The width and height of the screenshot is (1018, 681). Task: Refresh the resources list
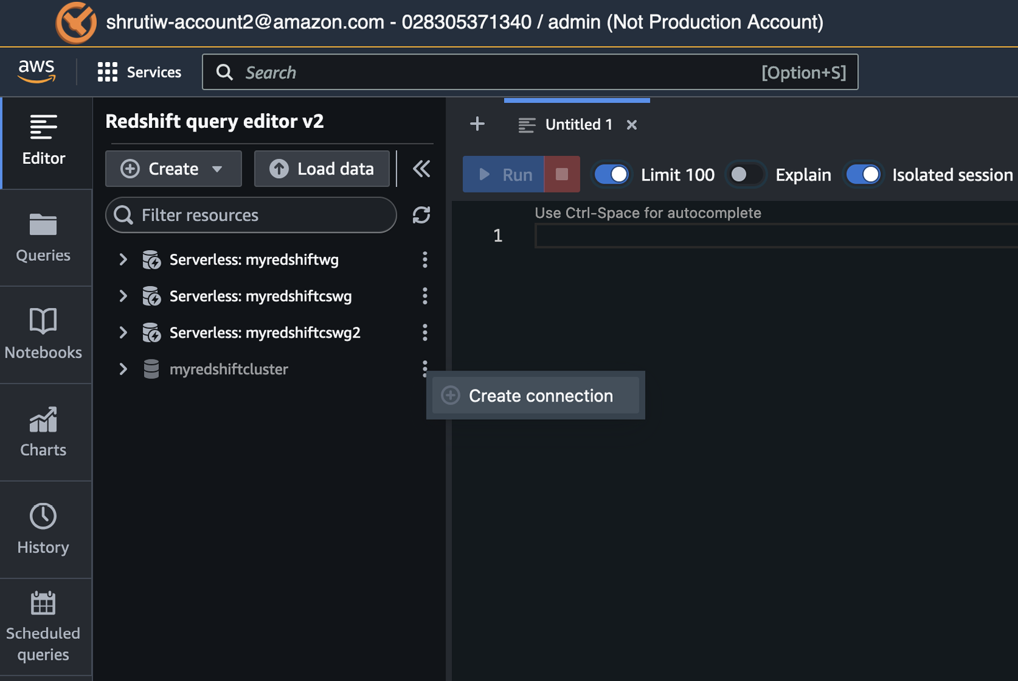(421, 215)
